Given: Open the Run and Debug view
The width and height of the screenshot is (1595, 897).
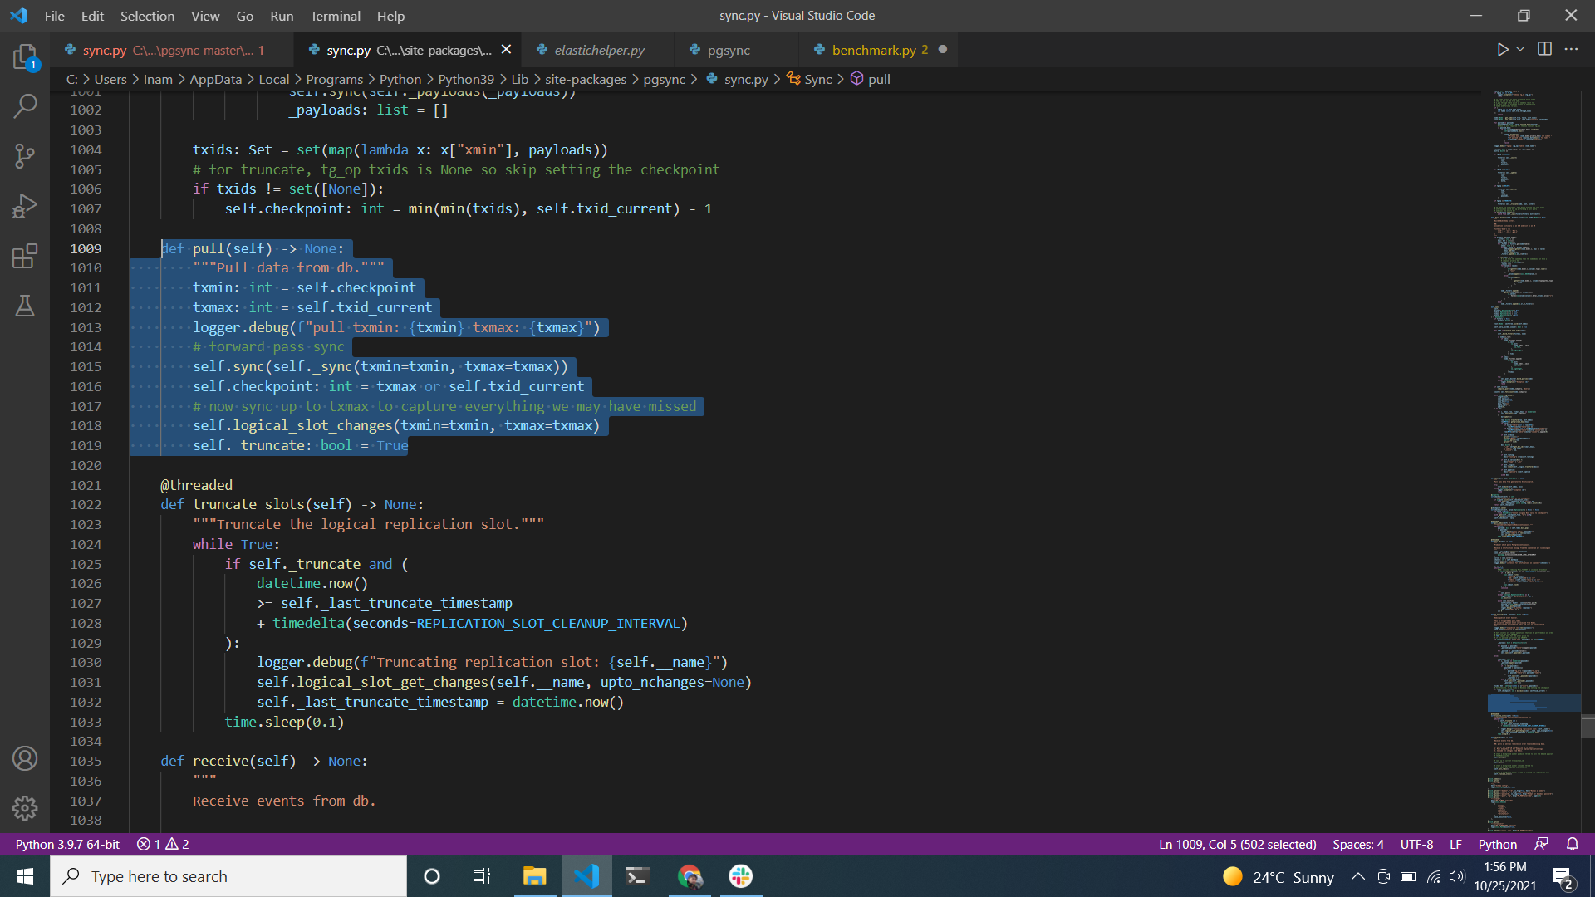Looking at the screenshot, I should coord(25,205).
